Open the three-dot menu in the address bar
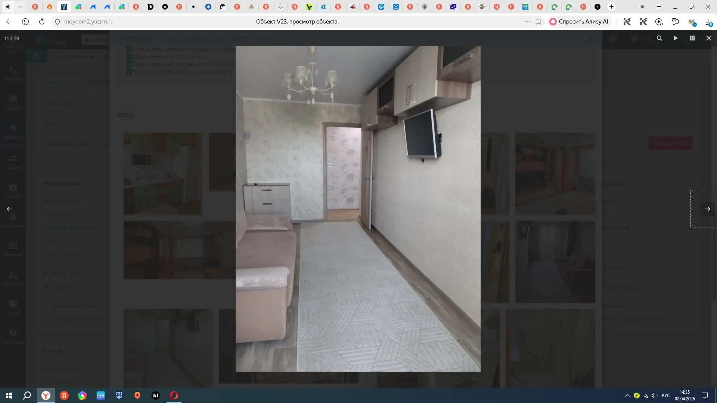 tap(527, 22)
